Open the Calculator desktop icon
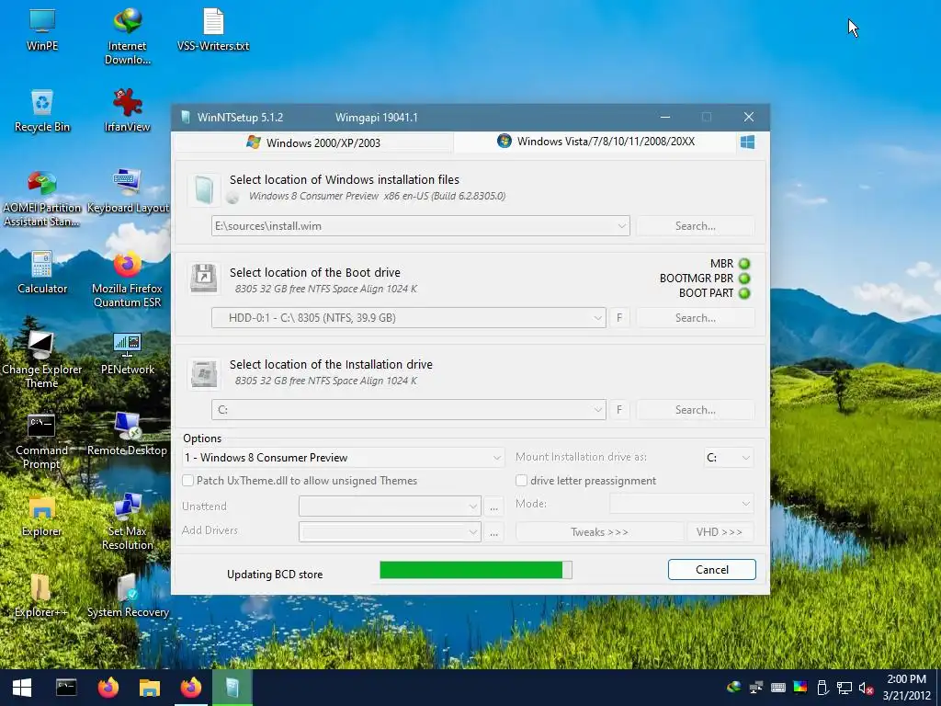941x706 pixels. [42, 272]
